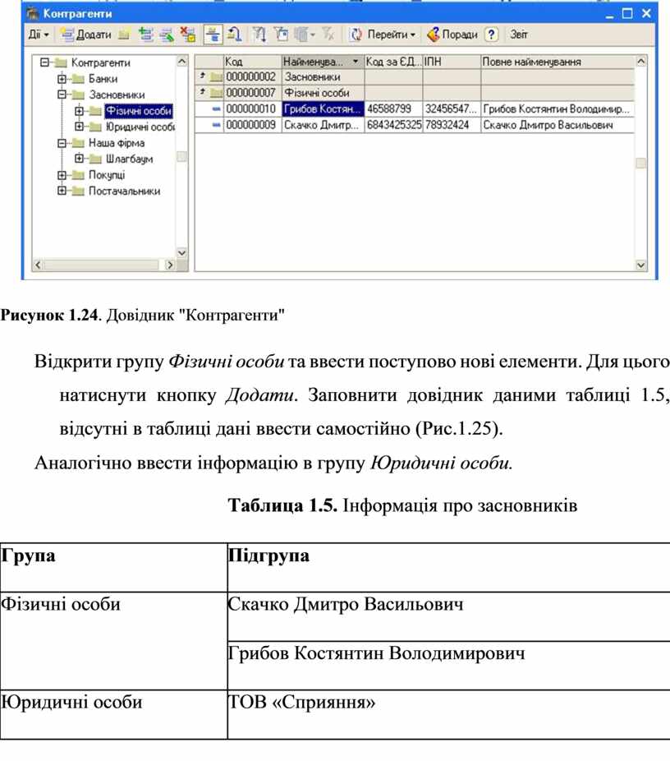Select the Грибов Костян... name cell
Viewport: 670px width, 761px height.
point(323,108)
